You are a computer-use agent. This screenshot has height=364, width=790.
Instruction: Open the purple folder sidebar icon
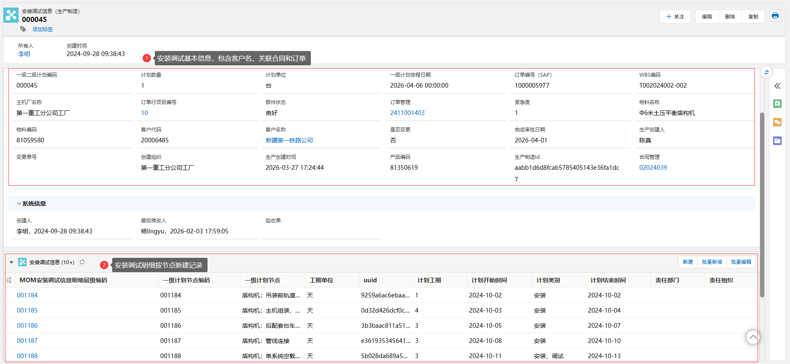coord(777,141)
